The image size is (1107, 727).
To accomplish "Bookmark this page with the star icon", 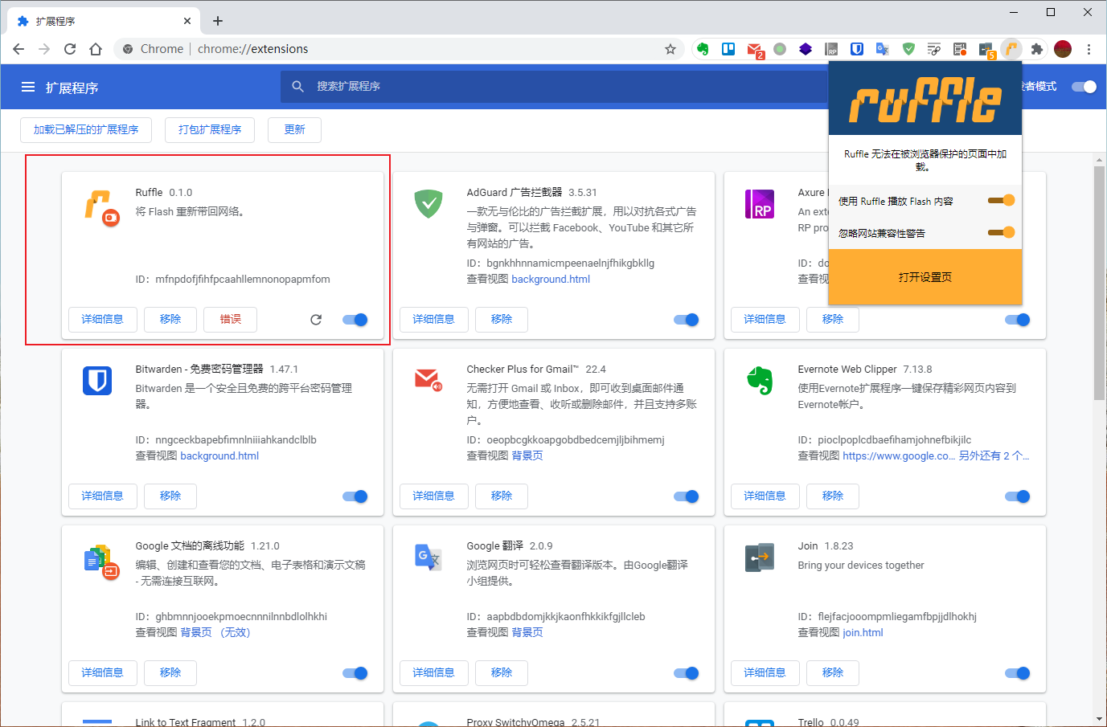I will [x=670, y=49].
